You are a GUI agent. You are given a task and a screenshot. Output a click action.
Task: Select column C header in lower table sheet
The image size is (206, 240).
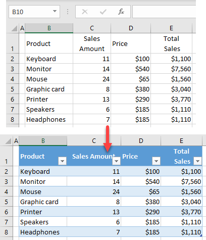click(94, 141)
